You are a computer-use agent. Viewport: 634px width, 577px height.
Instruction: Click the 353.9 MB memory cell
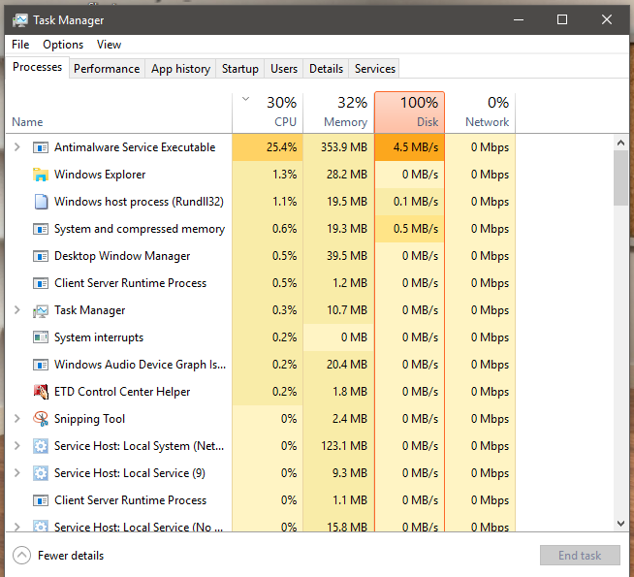pos(338,147)
